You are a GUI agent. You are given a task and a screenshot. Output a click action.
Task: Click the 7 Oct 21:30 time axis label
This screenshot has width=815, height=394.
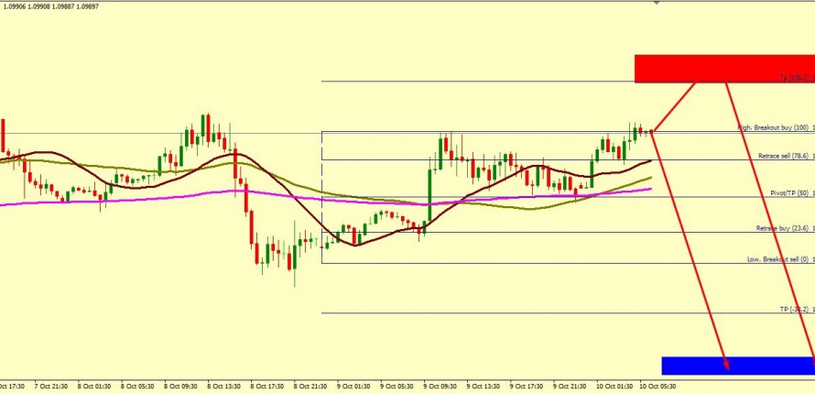[x=51, y=387]
